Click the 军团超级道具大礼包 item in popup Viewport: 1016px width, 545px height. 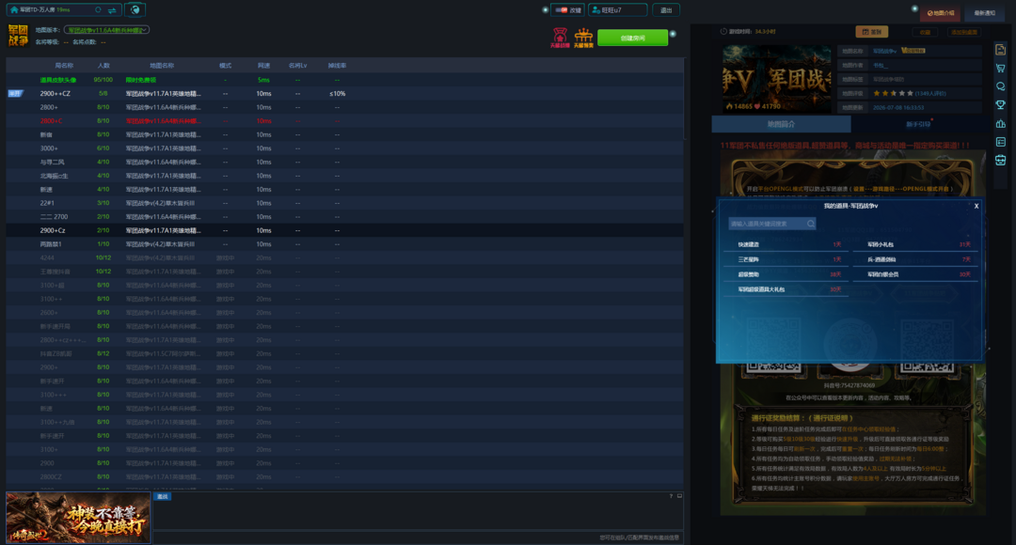[786, 289]
